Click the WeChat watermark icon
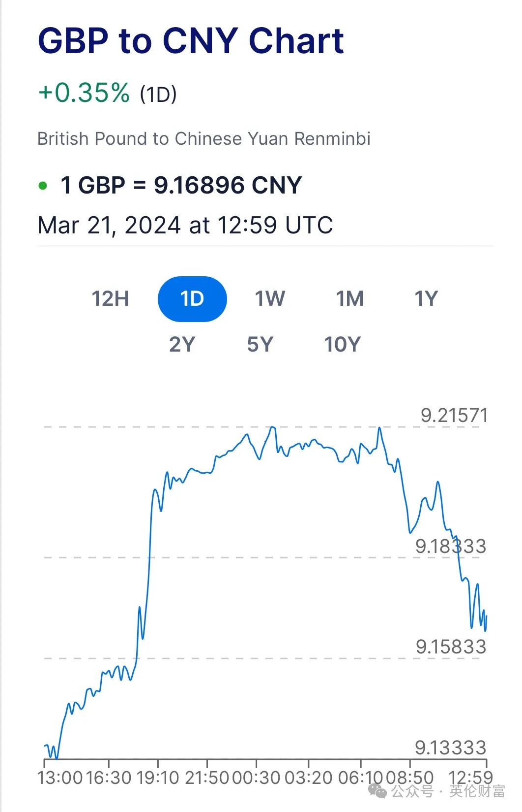522x812 pixels. (x=377, y=791)
